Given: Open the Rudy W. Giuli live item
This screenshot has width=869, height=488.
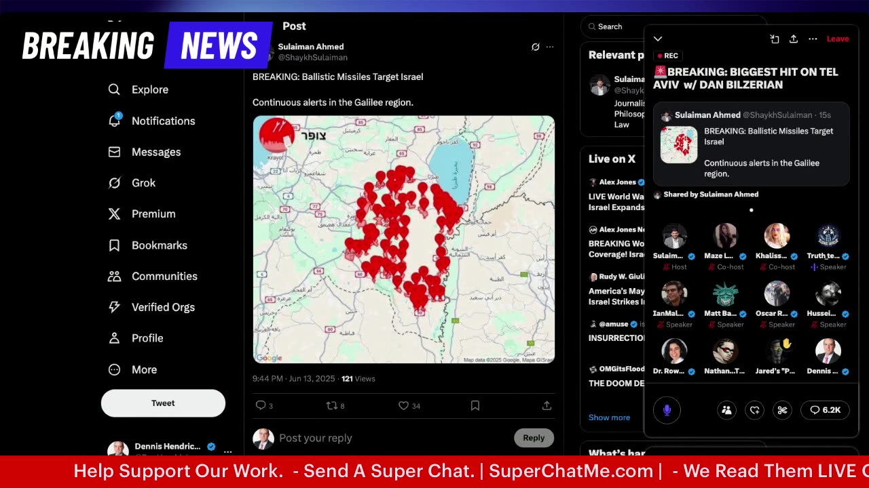Looking at the screenshot, I should click(x=616, y=289).
